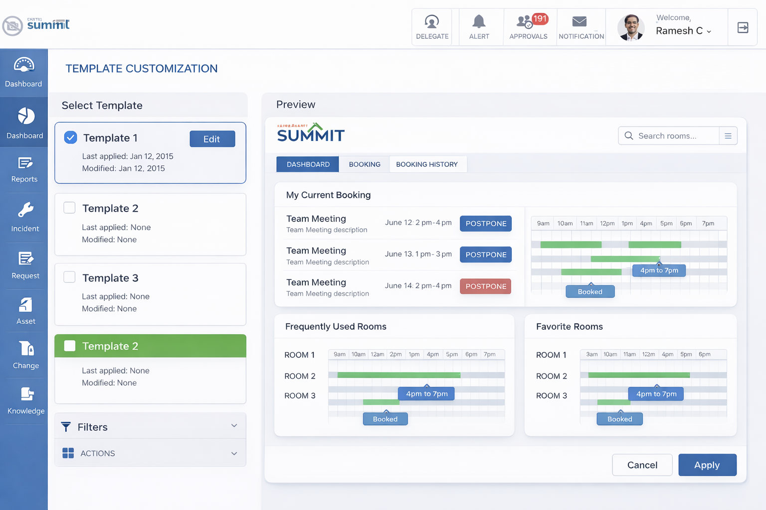This screenshot has width=766, height=510.
Task: Click the Alert bell icon
Action: click(x=479, y=27)
